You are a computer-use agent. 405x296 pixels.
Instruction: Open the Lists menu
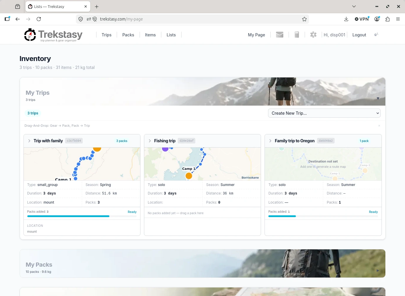(171, 35)
